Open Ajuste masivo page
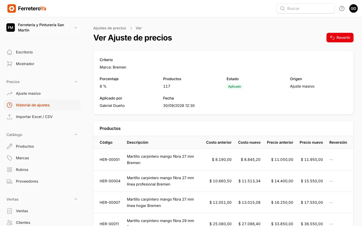Viewport: 362px width, 226px height. [x=42, y=93]
